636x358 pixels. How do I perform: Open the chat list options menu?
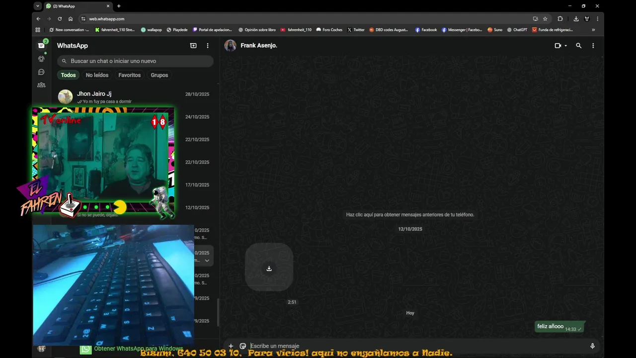tap(208, 45)
